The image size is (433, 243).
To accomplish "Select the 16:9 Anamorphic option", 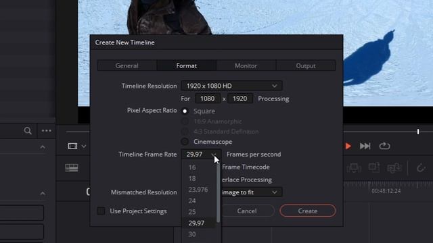I will pos(185,122).
